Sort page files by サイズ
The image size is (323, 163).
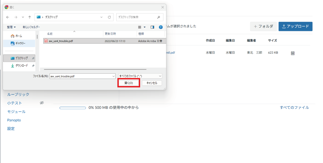coord(272,41)
